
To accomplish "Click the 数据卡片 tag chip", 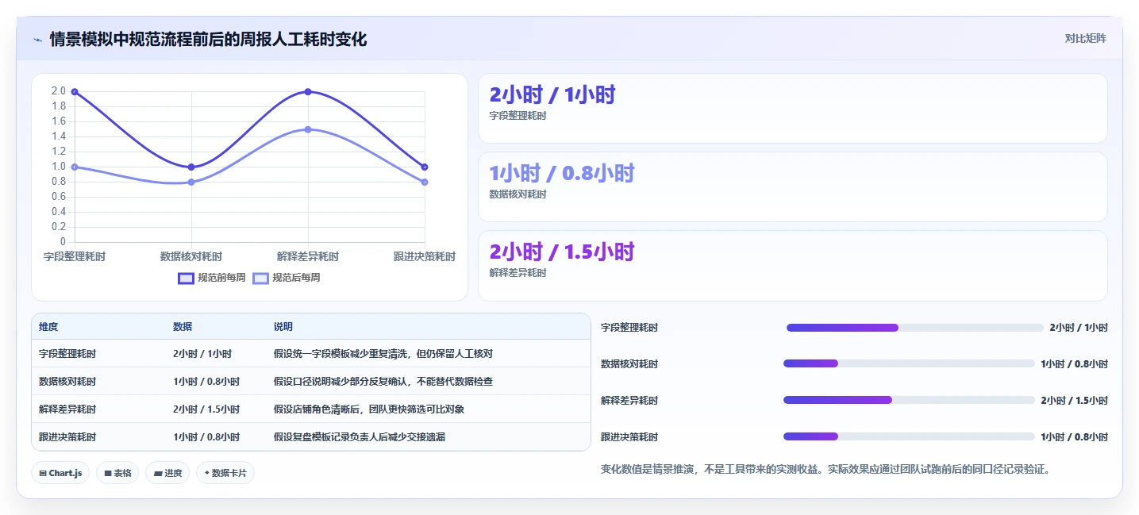I will (225, 473).
